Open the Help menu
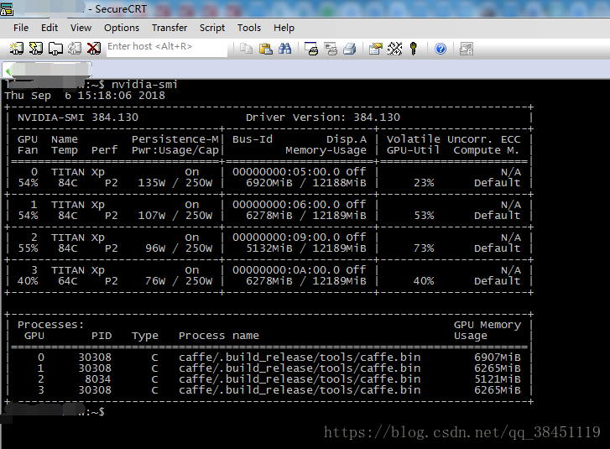This screenshot has height=449, width=610. tap(284, 28)
